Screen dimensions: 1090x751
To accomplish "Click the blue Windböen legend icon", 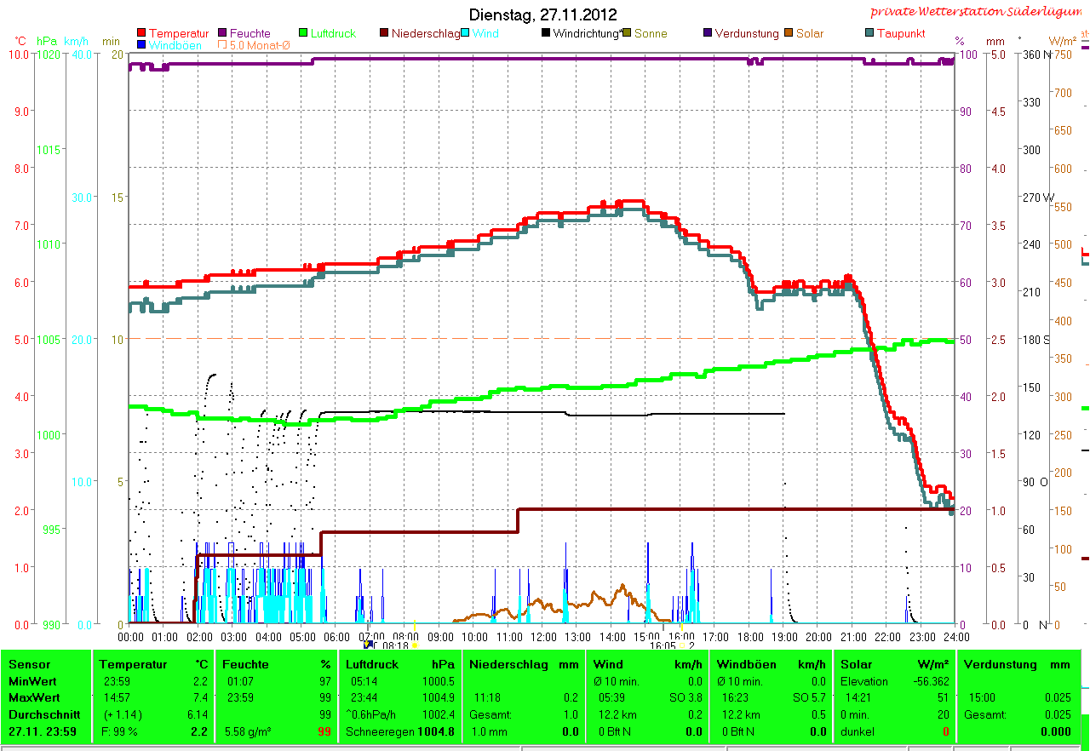I will (x=141, y=44).
